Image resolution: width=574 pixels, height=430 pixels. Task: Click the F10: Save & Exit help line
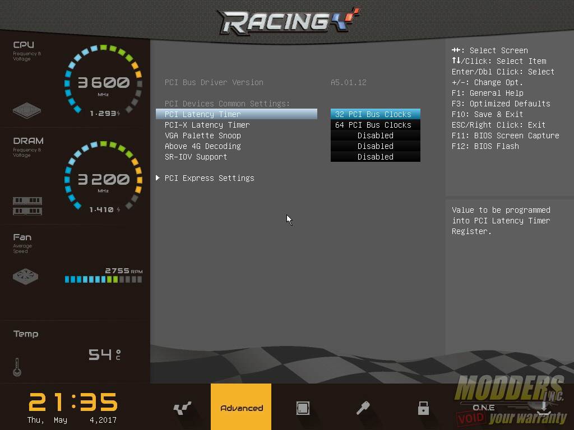tap(487, 114)
